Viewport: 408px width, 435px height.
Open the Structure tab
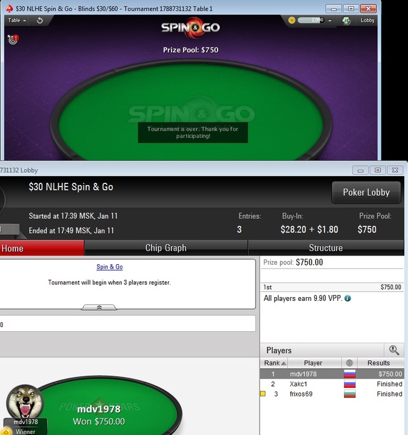326,248
